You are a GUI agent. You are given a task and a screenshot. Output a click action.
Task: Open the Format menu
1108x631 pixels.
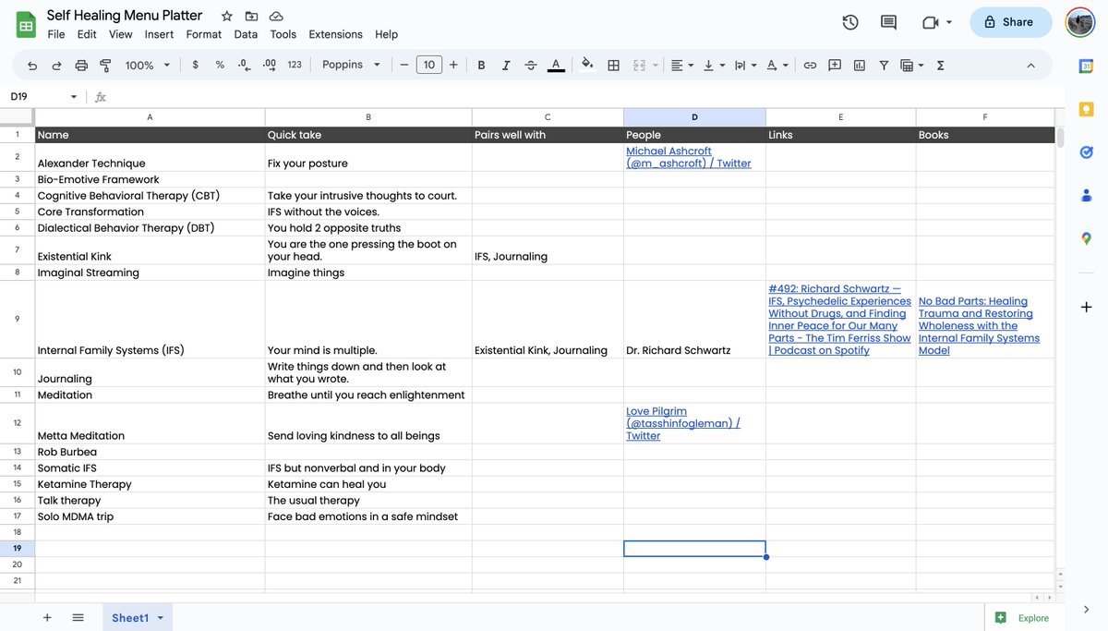(x=204, y=34)
